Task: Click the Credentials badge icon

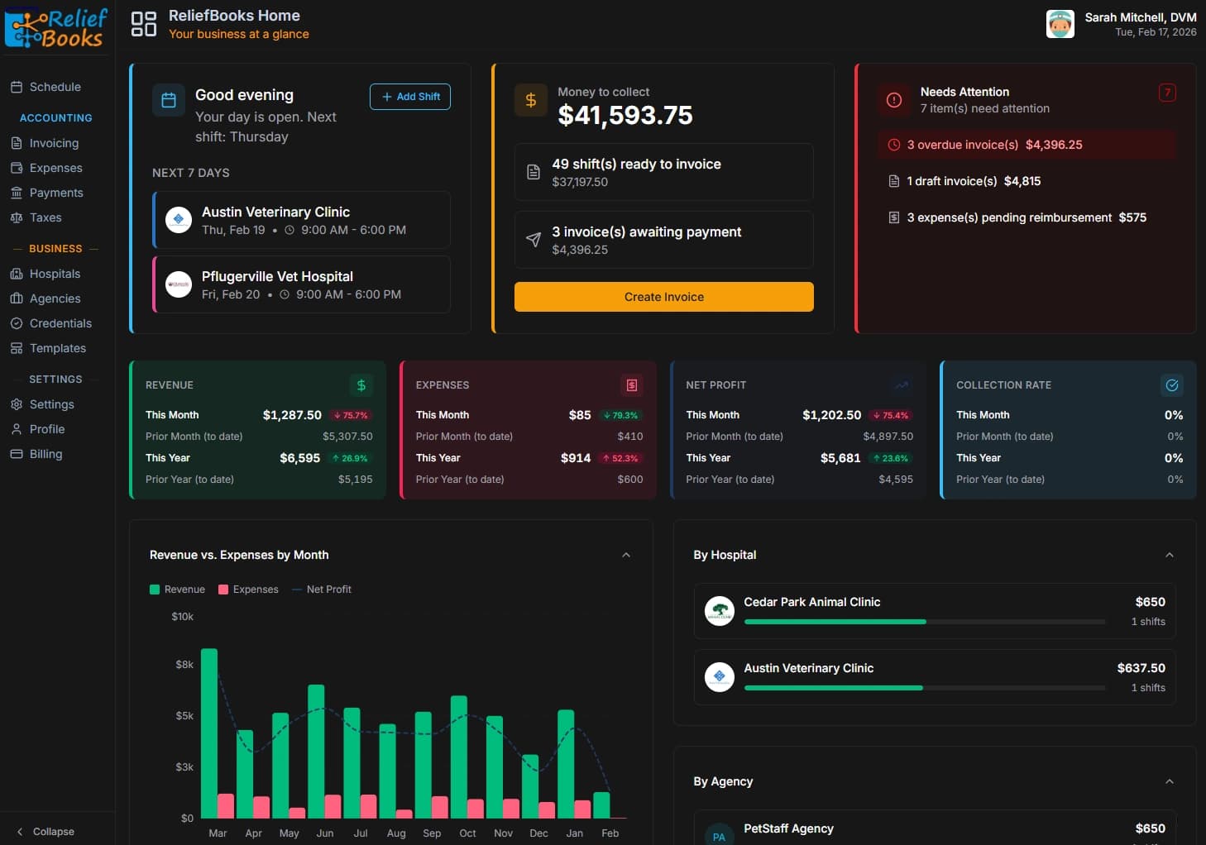Action: [18, 323]
